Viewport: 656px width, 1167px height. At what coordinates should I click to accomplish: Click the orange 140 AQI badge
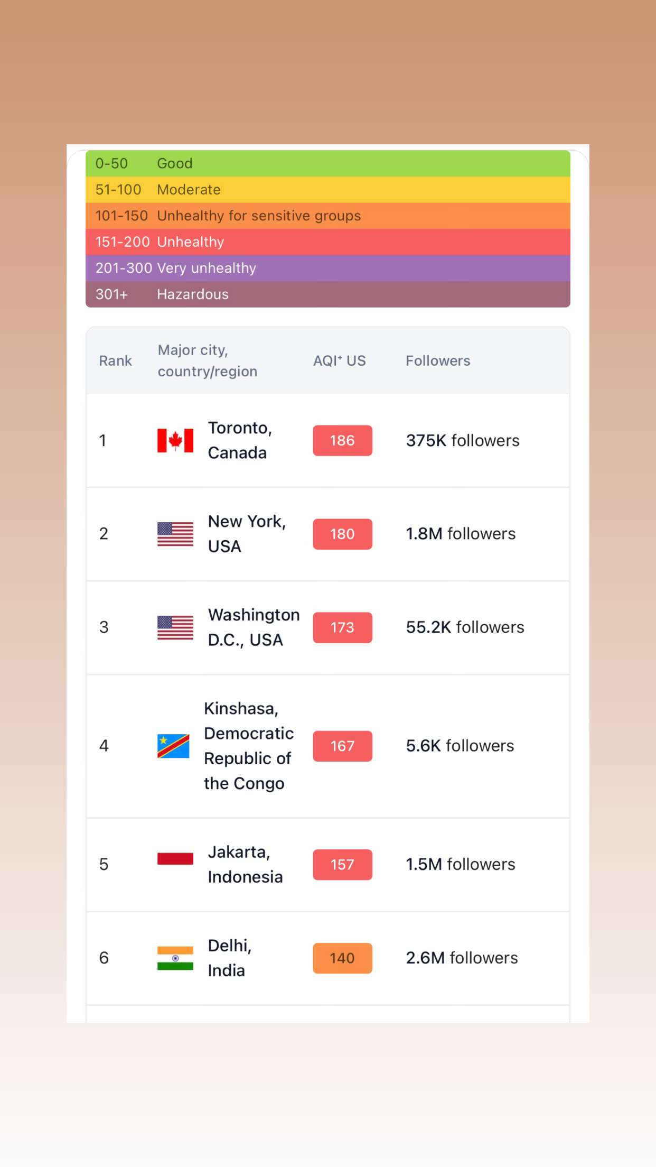342,958
